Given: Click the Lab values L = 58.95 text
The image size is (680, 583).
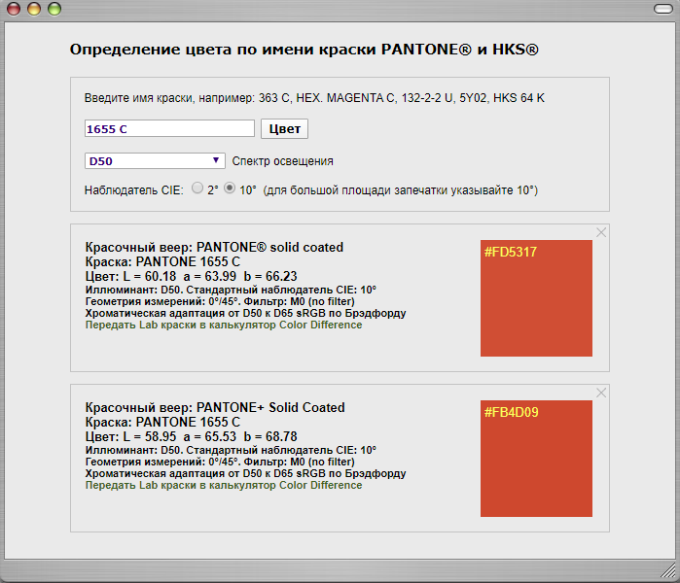Looking at the screenshot, I should tap(192, 436).
